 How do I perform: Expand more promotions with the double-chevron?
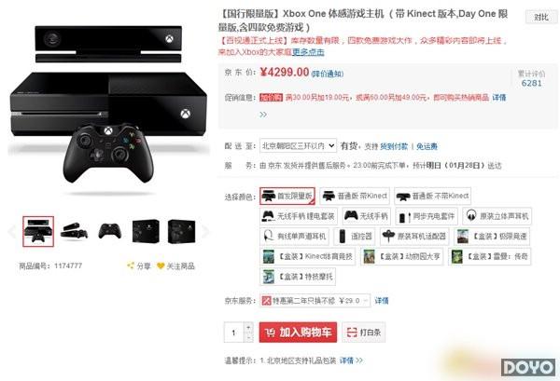point(263,115)
